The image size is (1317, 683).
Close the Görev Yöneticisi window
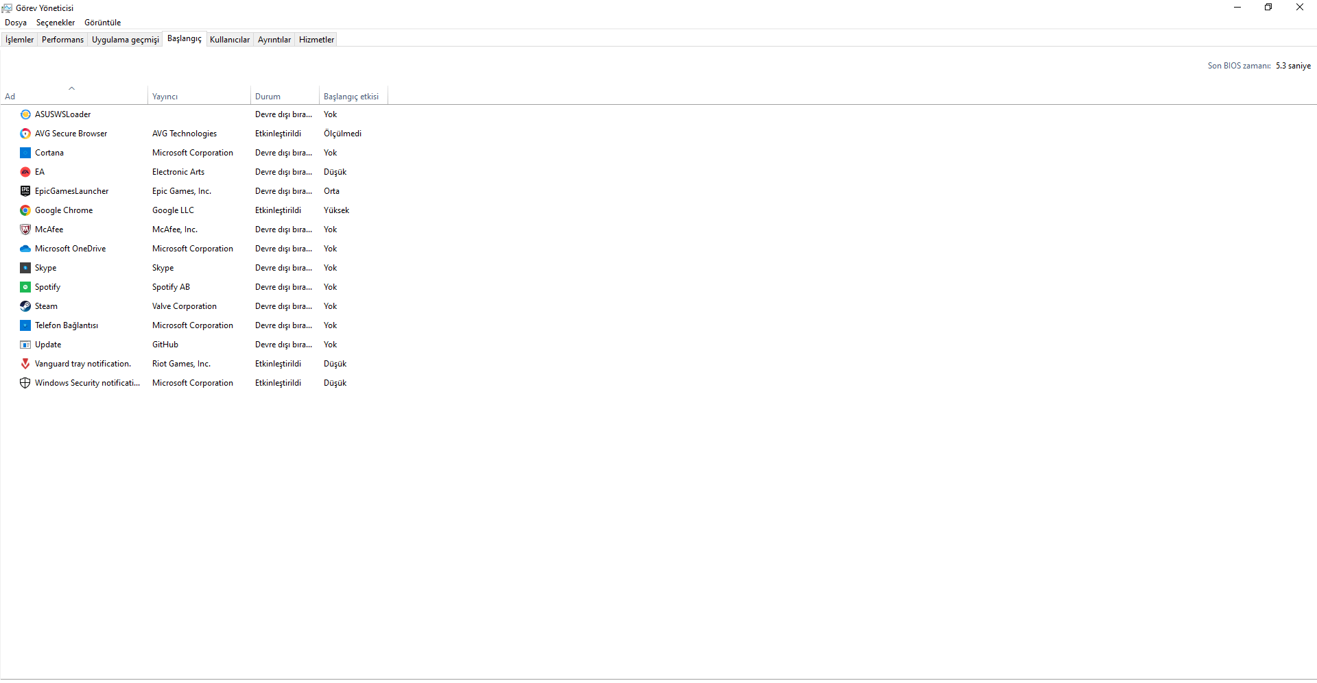click(1300, 8)
